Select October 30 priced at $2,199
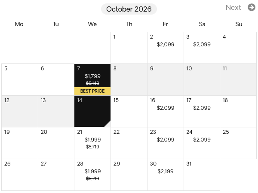The height and width of the screenshot is (193, 258). click(x=166, y=175)
